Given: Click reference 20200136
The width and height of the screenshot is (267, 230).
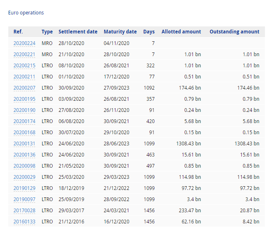Looking at the screenshot, I should point(24,154).
